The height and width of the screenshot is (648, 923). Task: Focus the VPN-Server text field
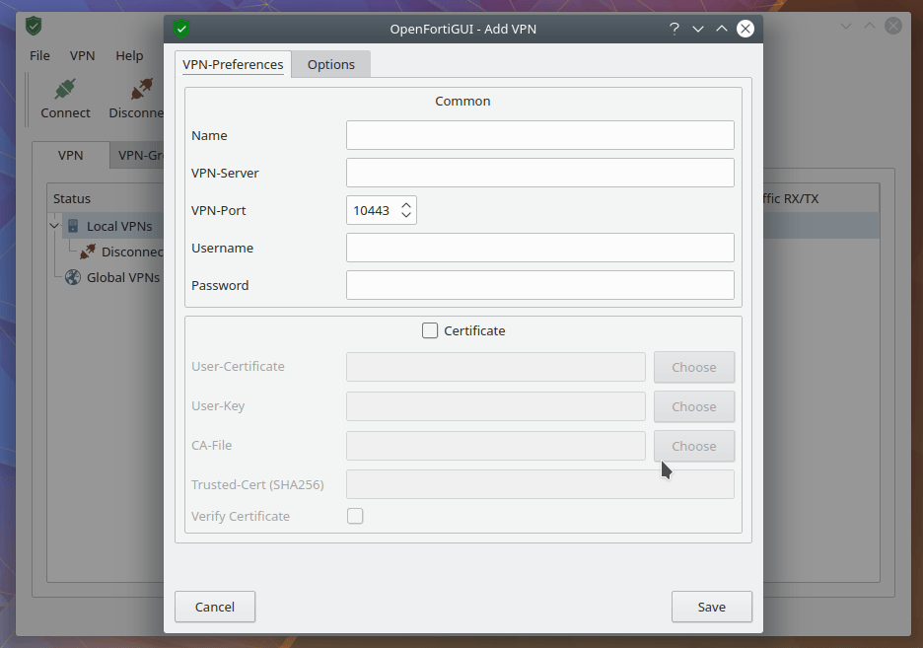pyautogui.click(x=539, y=173)
